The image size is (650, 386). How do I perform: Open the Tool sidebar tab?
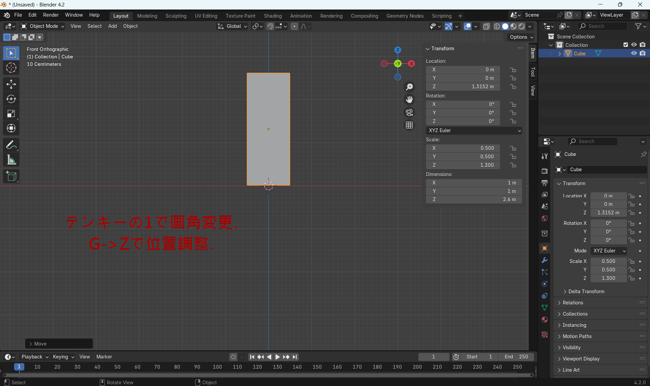[x=533, y=72]
